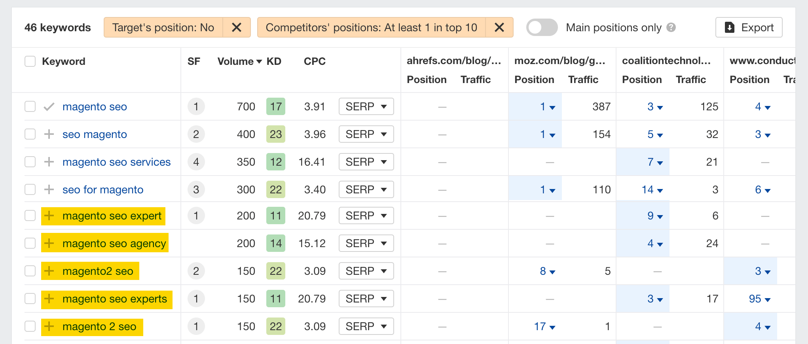Screen dimensions: 808x344
Task: Check the box for magento seo row
Action: pyautogui.click(x=30, y=106)
